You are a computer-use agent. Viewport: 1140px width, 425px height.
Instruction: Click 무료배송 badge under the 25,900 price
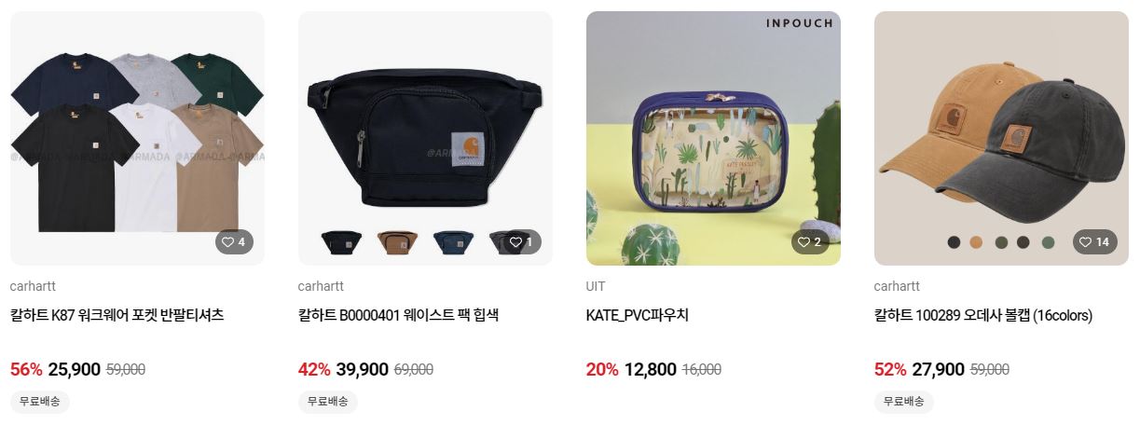click(40, 402)
